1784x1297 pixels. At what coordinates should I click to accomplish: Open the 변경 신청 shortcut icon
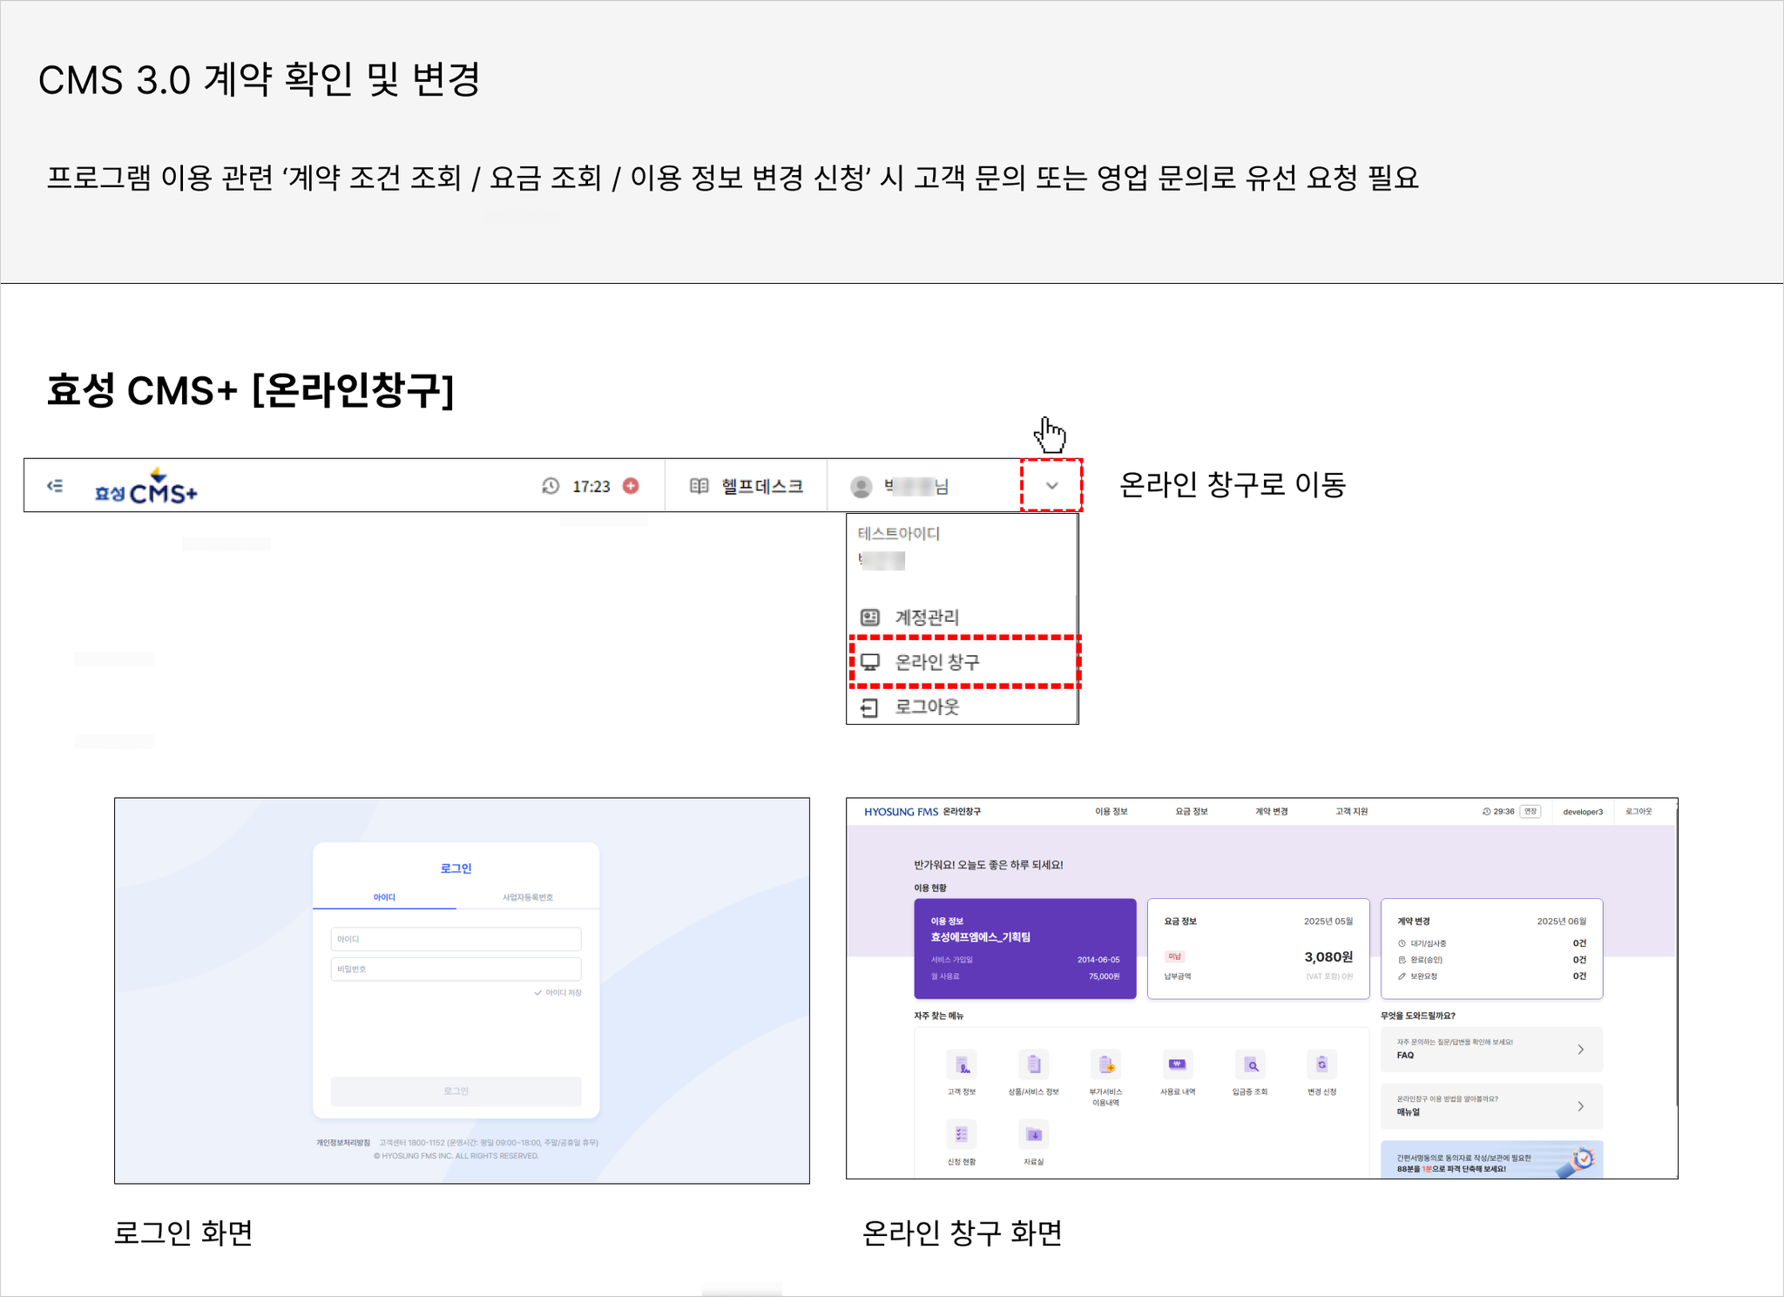pyautogui.click(x=1322, y=1065)
